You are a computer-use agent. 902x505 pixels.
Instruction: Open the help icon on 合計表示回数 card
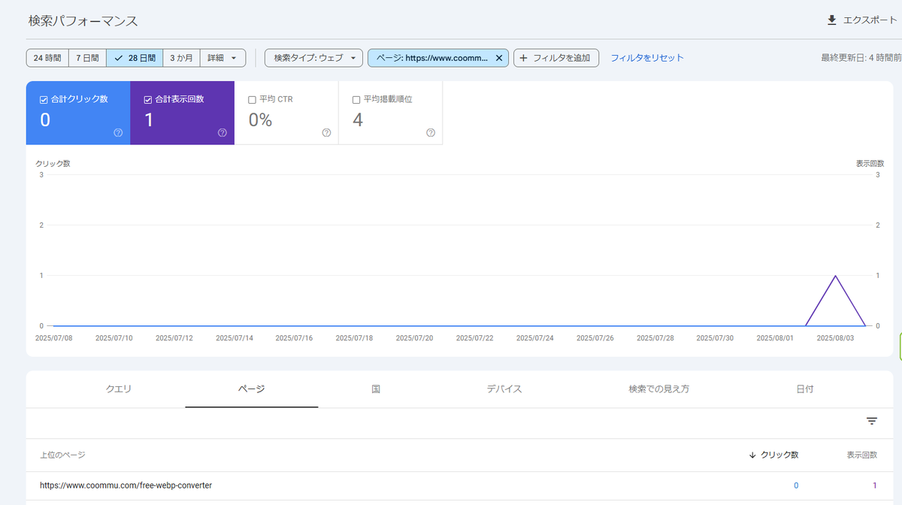222,132
